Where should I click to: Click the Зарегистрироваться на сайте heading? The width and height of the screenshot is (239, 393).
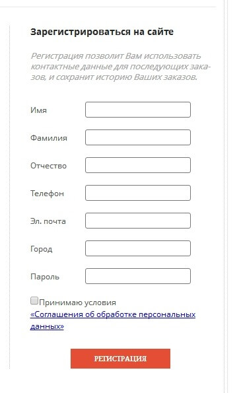coord(102,32)
